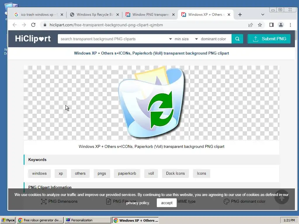
Task: Open the 'min size' dropdown
Action: (x=179, y=39)
